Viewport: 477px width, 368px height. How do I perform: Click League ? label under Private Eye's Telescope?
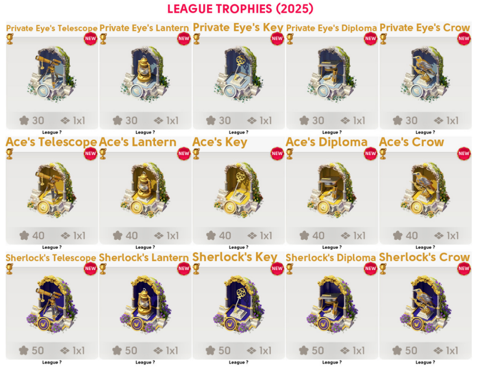click(x=52, y=132)
